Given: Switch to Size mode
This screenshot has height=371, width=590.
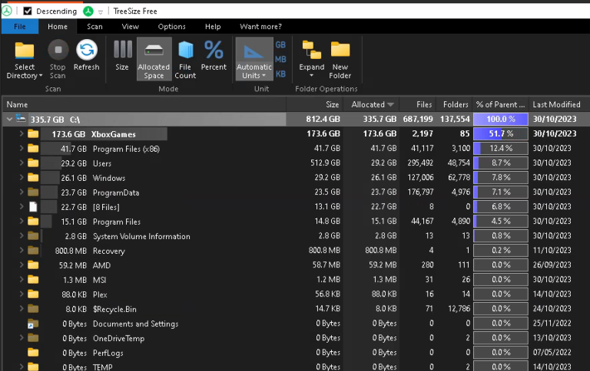Looking at the screenshot, I should 122,56.
